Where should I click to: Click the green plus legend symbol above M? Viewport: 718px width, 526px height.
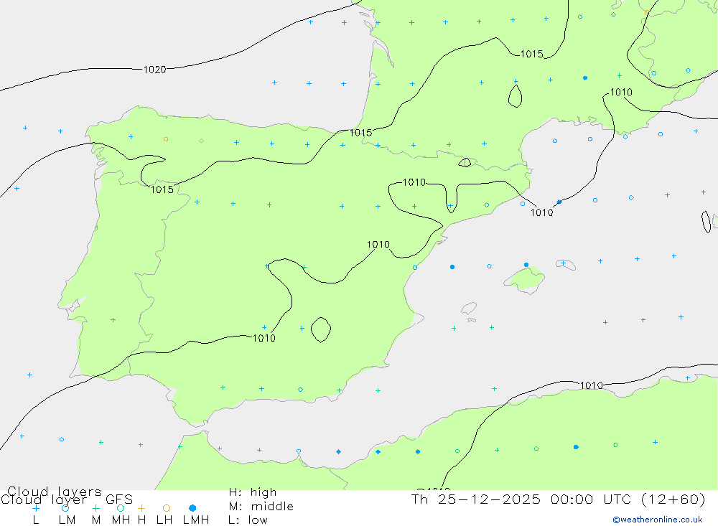95,508
